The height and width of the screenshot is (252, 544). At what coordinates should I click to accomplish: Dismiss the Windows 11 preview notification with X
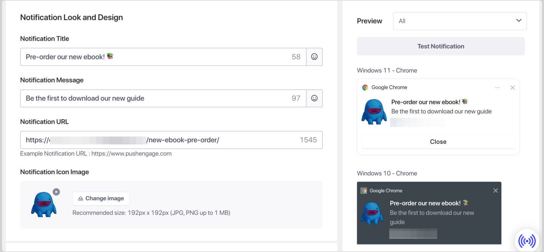tap(512, 87)
